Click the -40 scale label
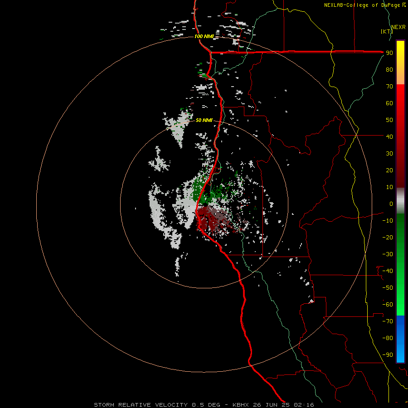Screen dimensions: 408x408 (388, 271)
